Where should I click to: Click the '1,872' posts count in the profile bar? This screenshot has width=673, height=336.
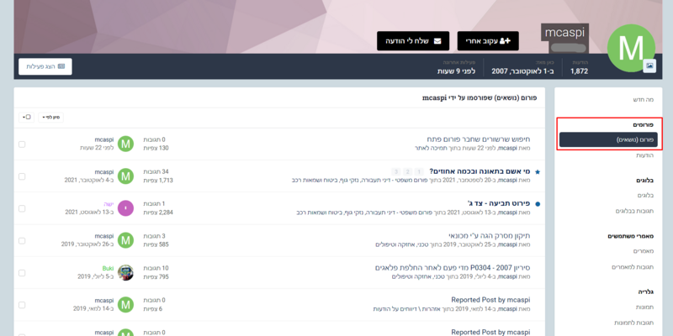[x=579, y=71]
